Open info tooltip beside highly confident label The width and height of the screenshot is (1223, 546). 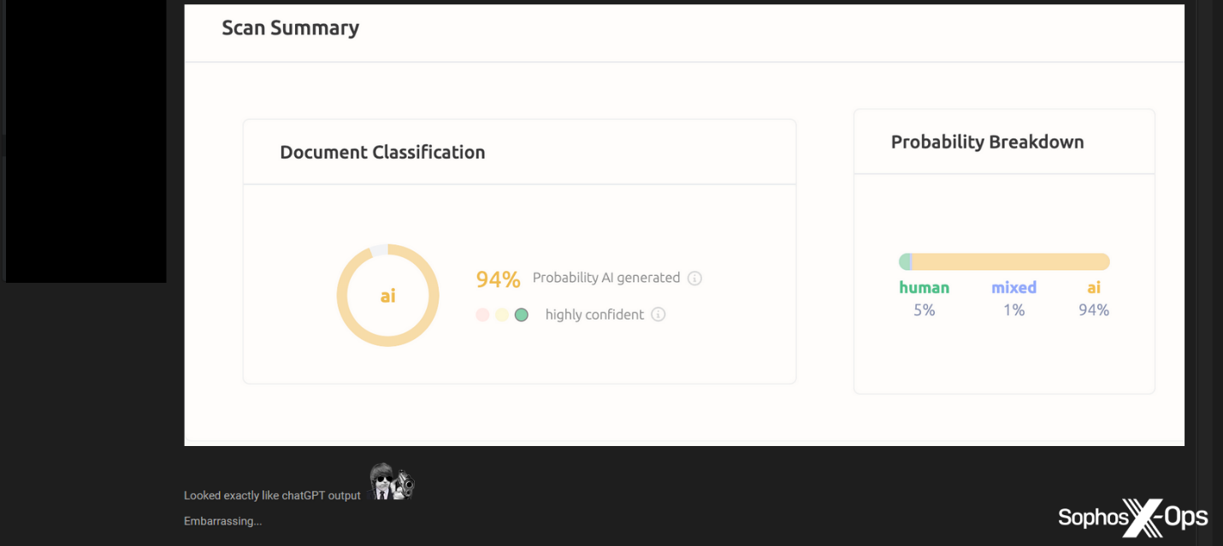click(658, 314)
